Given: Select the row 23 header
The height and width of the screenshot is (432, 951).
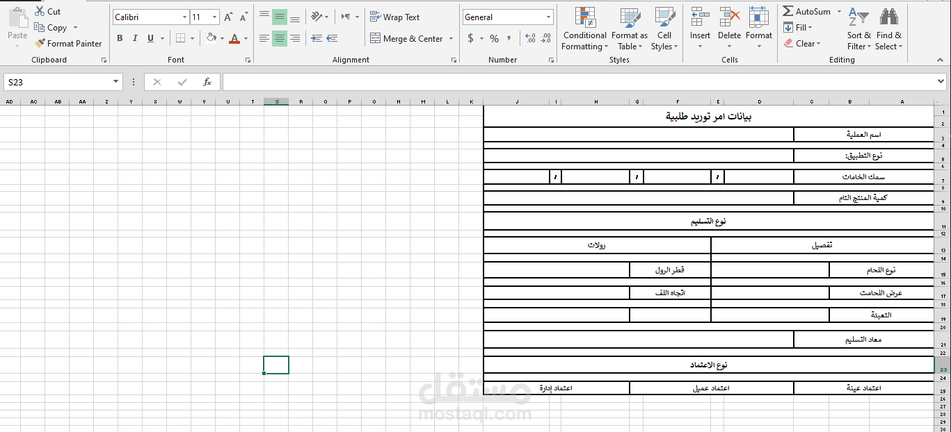Looking at the screenshot, I should 943,366.
